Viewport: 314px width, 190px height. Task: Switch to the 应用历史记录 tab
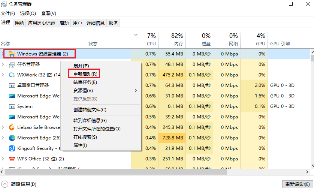(x=42, y=23)
